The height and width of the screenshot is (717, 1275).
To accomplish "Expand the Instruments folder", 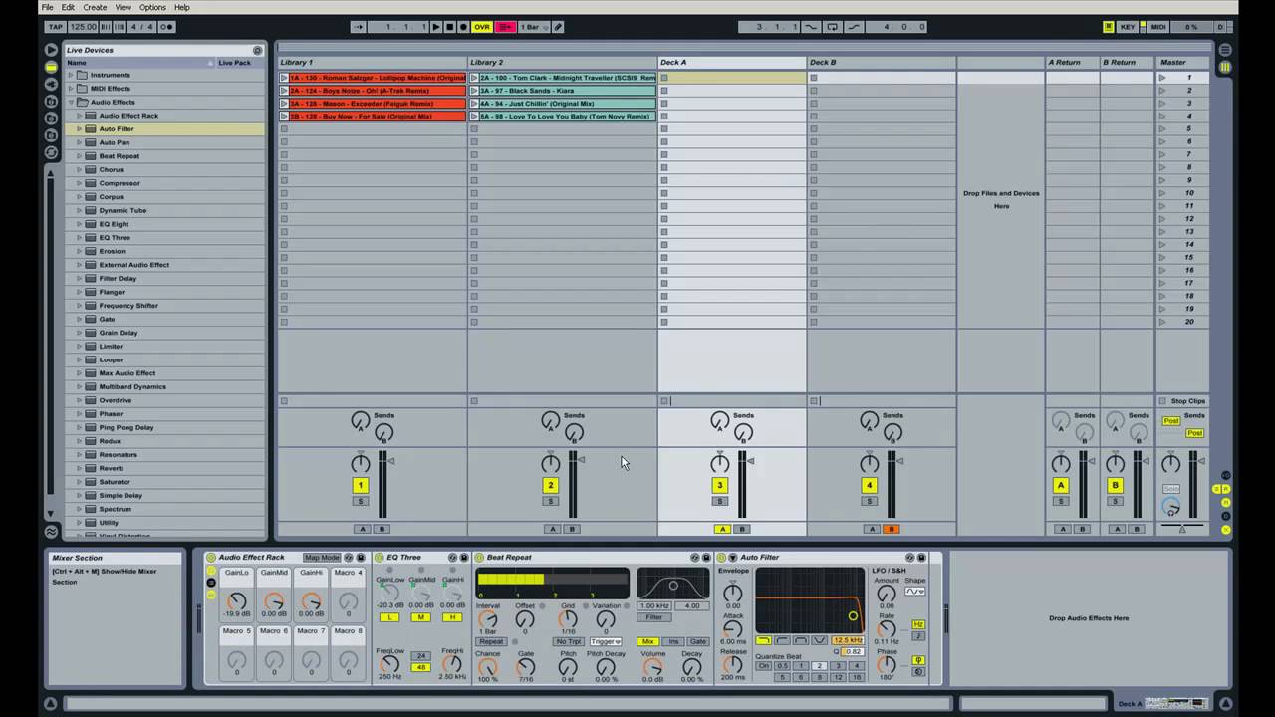I will click(x=72, y=75).
